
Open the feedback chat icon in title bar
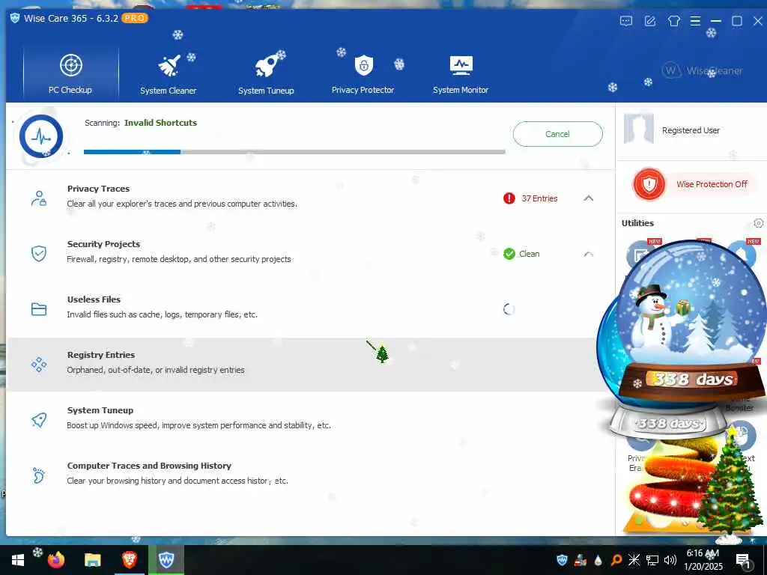[626, 21]
